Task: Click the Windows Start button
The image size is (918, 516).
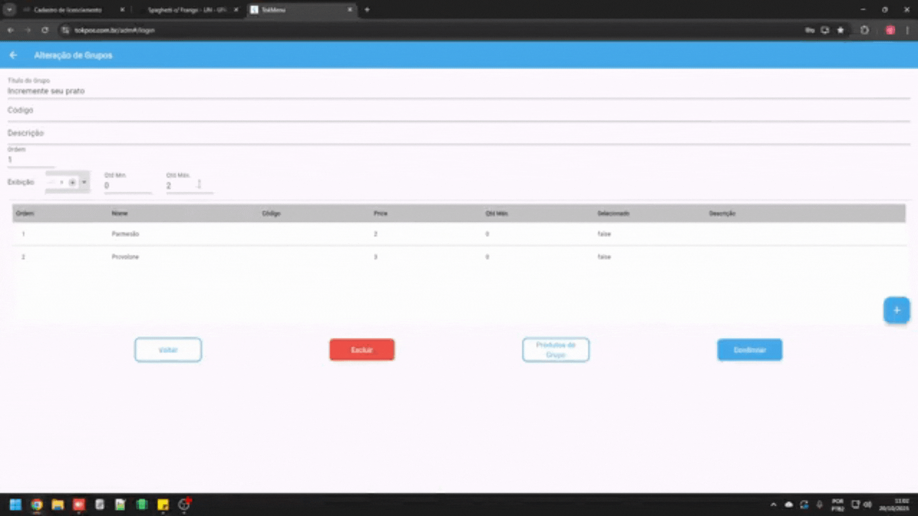Action: [x=15, y=505]
